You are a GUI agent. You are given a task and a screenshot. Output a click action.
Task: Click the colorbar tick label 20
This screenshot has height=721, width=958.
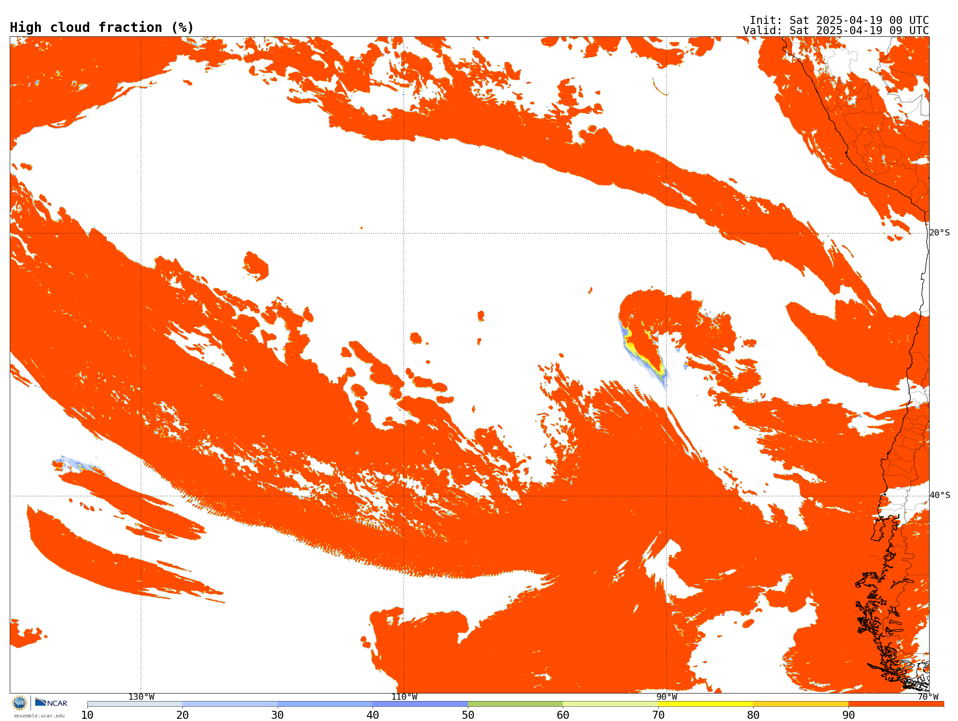click(182, 715)
